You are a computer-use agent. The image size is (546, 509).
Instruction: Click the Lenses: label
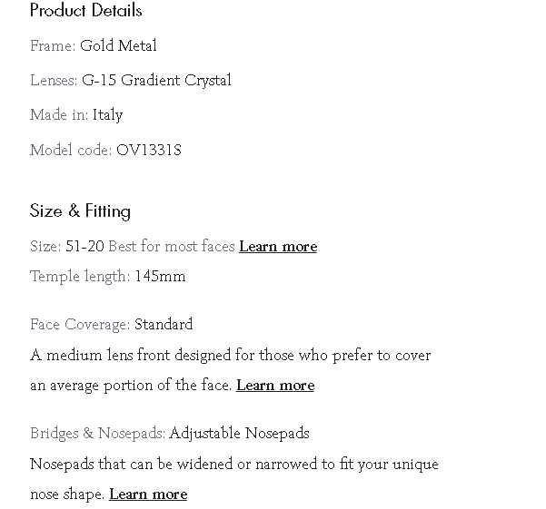click(x=54, y=80)
